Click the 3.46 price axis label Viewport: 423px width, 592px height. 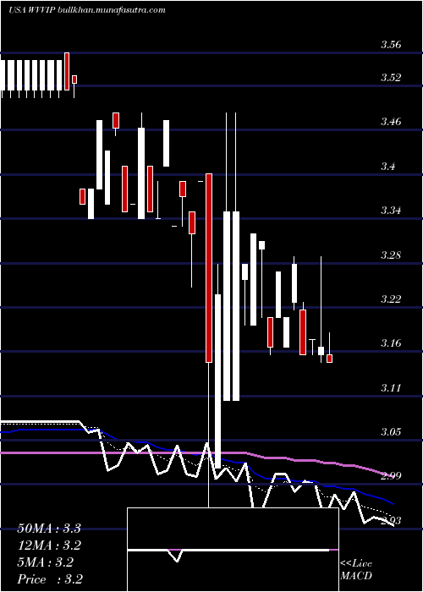click(391, 122)
